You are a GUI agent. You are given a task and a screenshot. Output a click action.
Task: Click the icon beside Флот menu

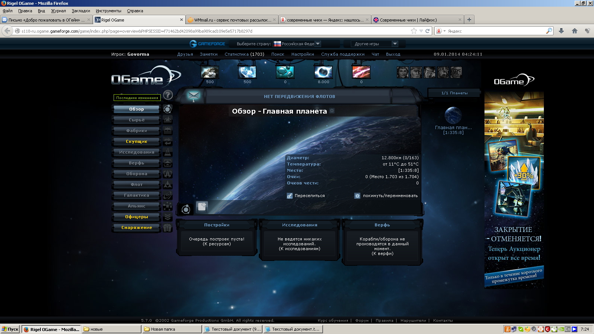click(168, 184)
